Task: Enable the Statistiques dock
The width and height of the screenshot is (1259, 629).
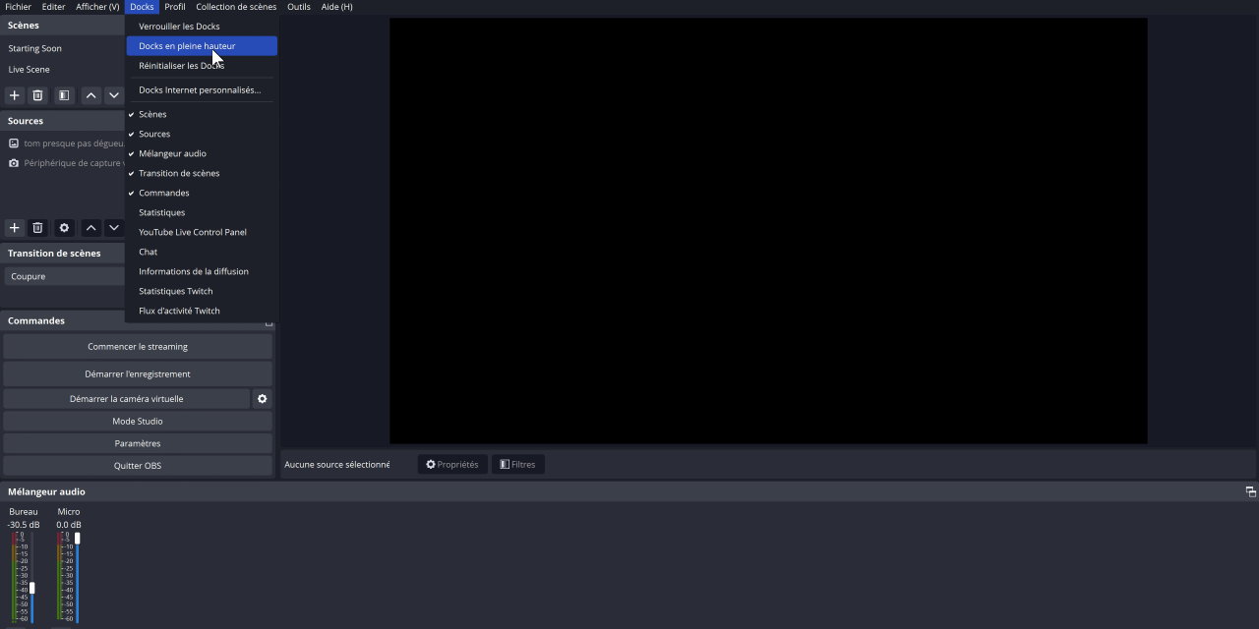Action: pyautogui.click(x=161, y=212)
